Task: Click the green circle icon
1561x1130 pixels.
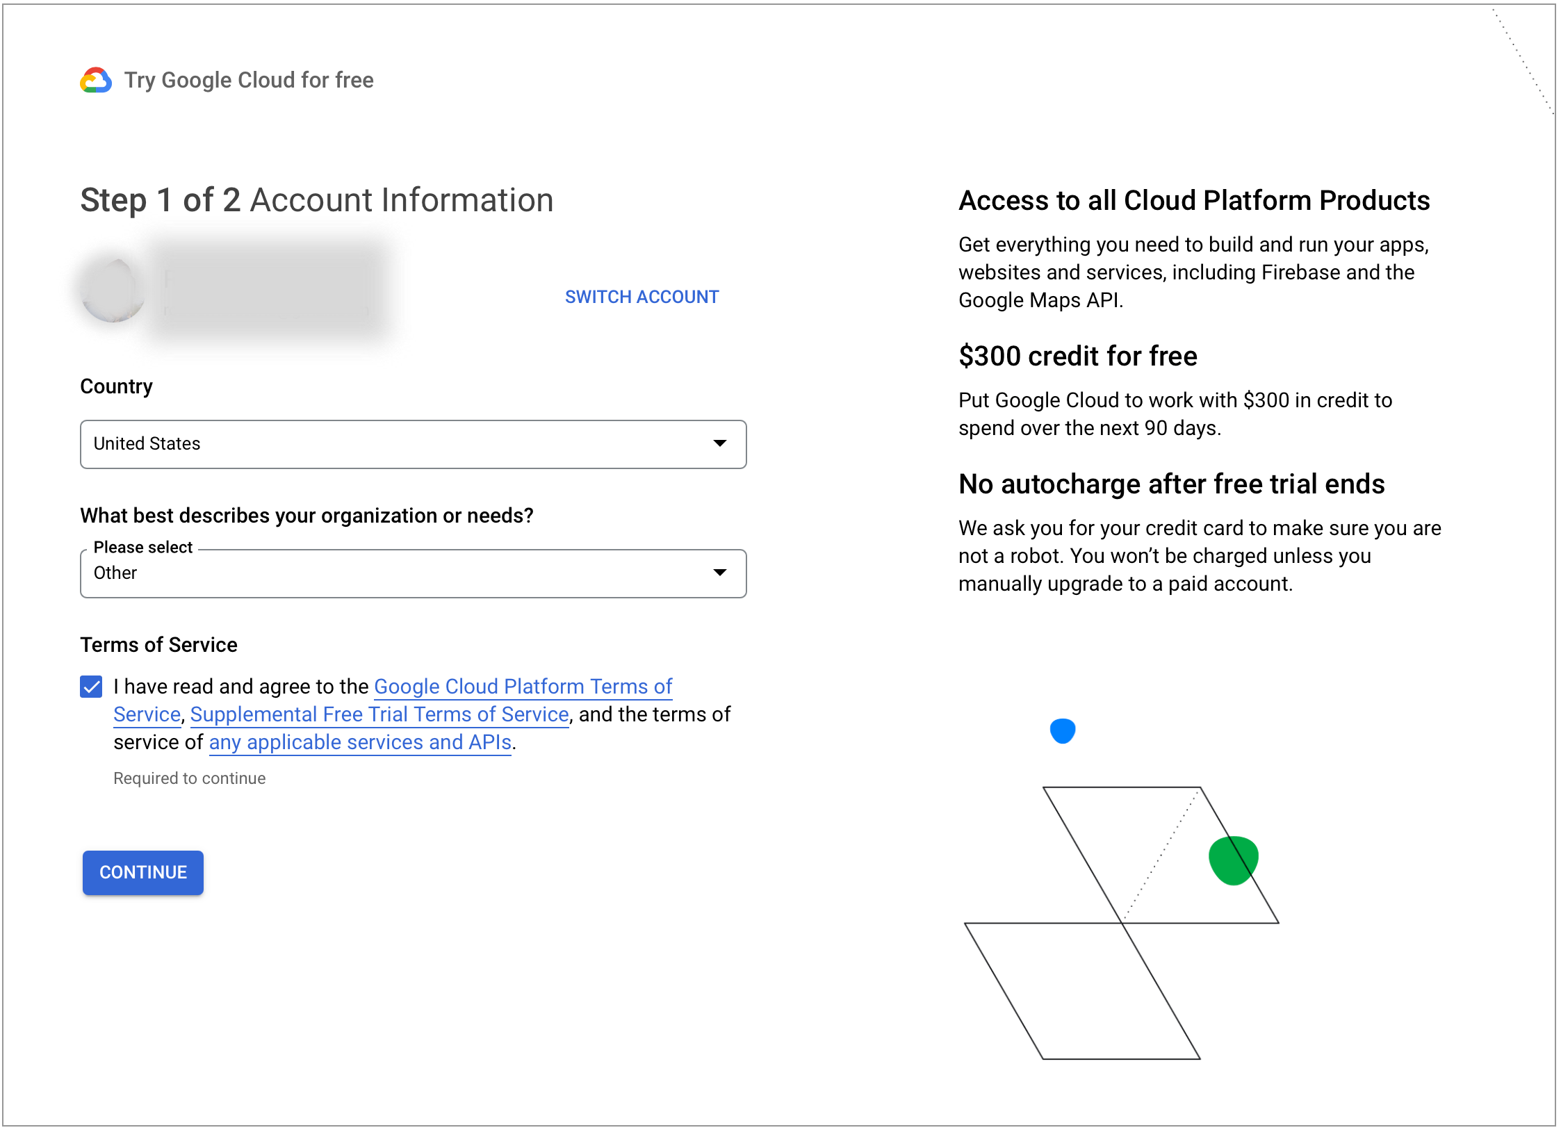Action: [x=1234, y=858]
